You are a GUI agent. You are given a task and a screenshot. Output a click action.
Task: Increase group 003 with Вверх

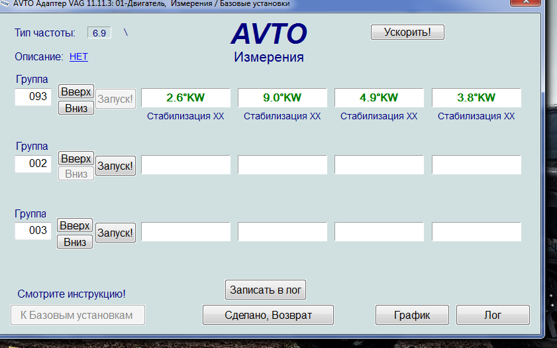(x=75, y=225)
